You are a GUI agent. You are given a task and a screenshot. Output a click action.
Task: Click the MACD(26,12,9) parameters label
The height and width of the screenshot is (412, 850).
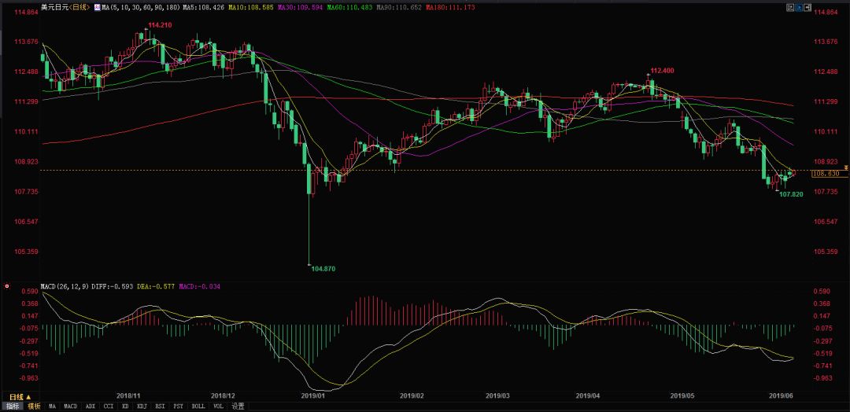(64, 286)
